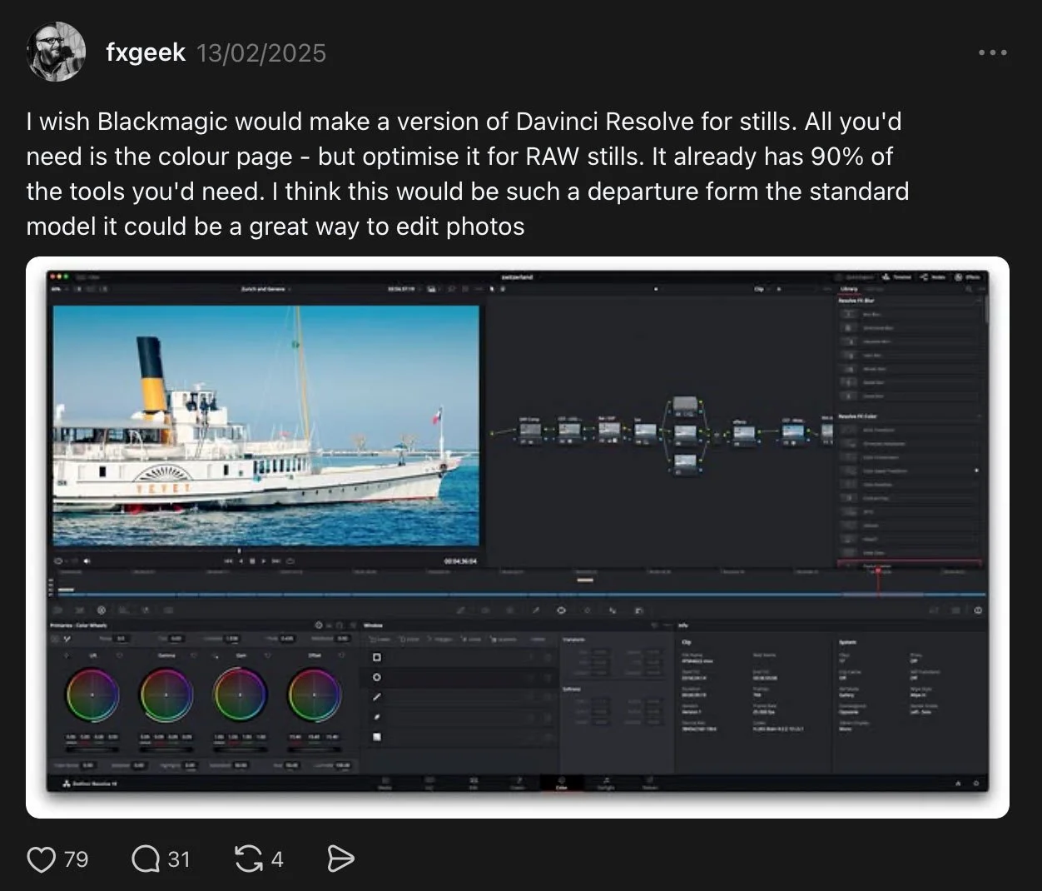The image size is (1042, 891).
Task: Open the fxgeek username link
Action: coord(146,52)
